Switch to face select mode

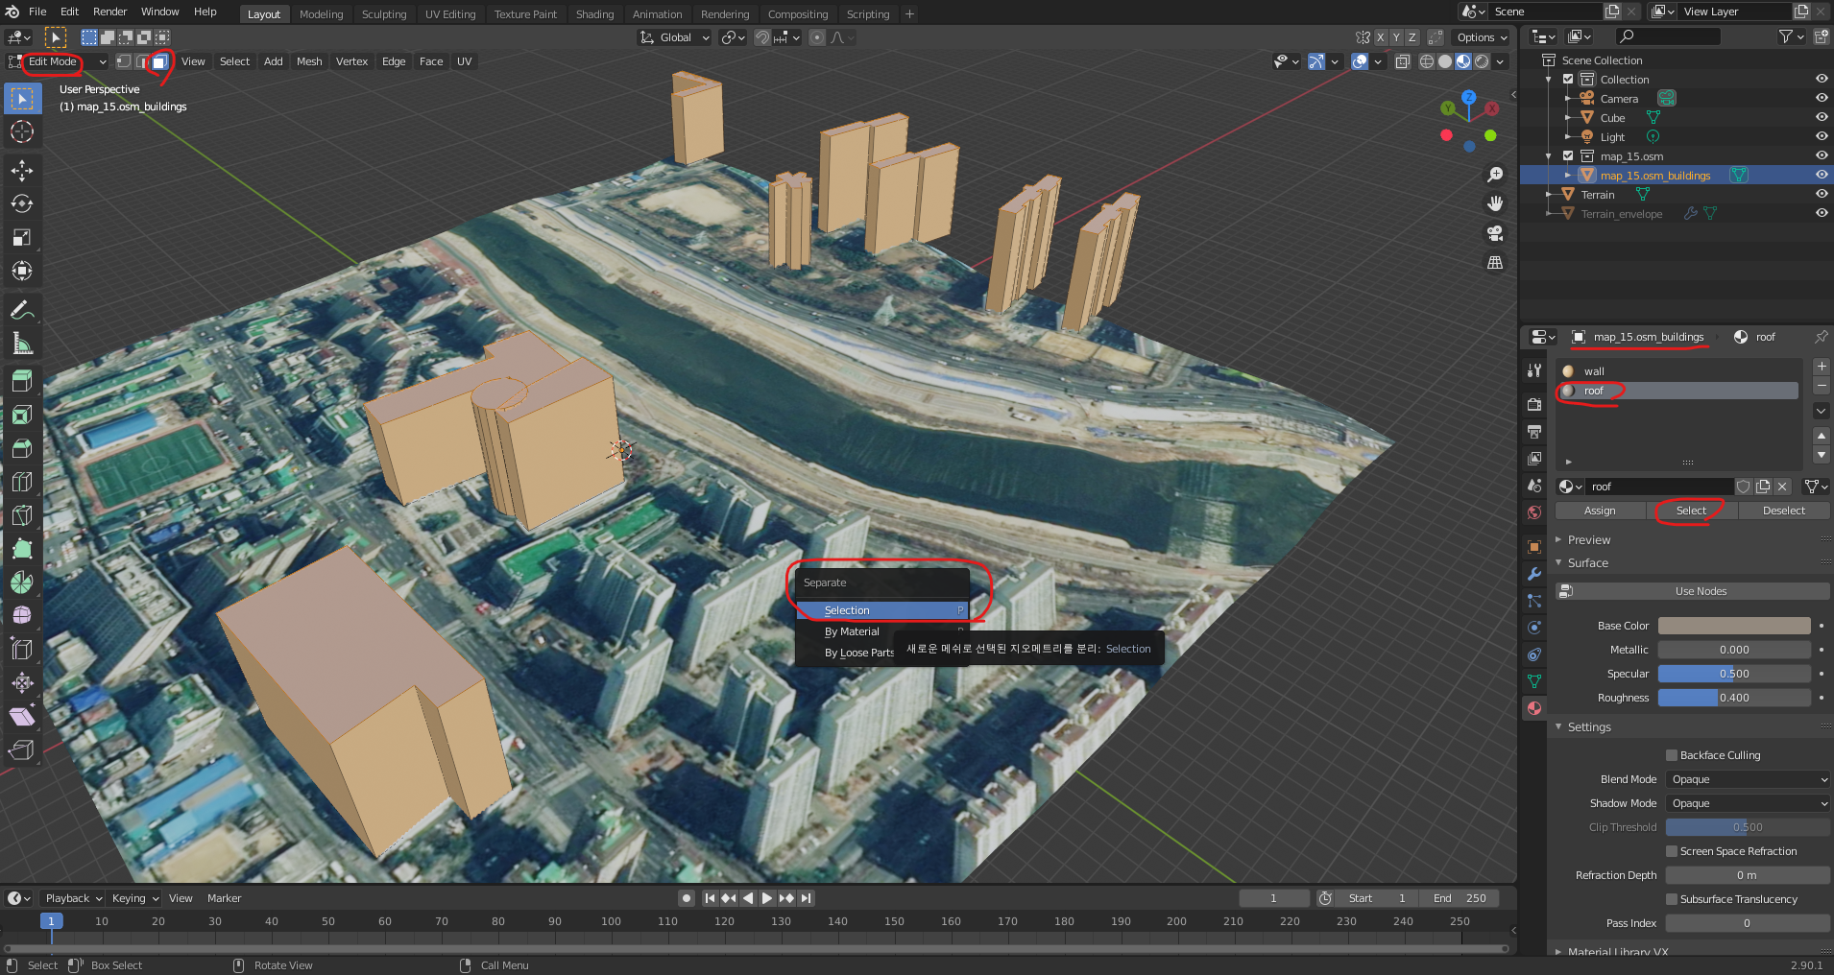(159, 61)
